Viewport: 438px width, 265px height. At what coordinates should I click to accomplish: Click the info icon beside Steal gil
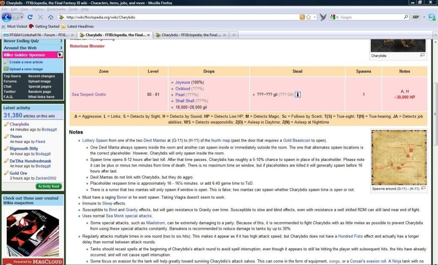pos(298,95)
